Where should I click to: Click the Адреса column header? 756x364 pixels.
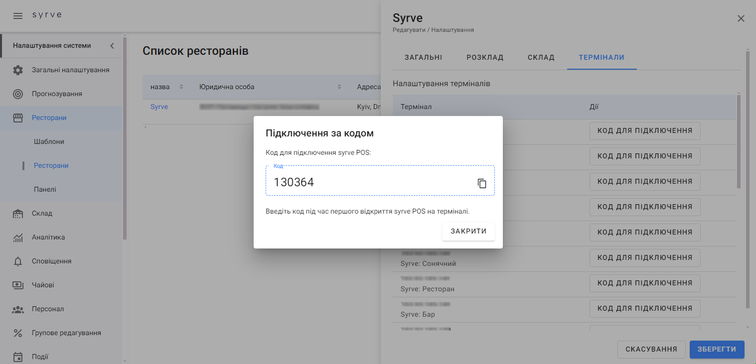369,87
